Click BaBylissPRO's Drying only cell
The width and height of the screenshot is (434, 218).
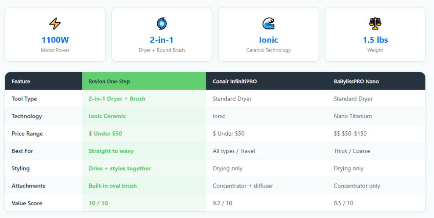click(376, 168)
